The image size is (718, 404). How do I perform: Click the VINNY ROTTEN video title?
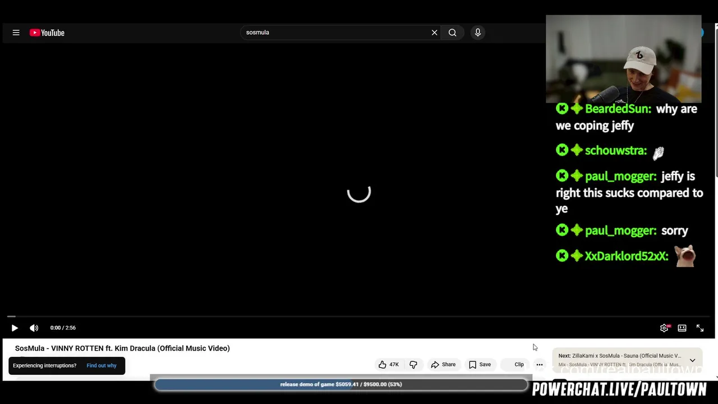[x=122, y=348]
